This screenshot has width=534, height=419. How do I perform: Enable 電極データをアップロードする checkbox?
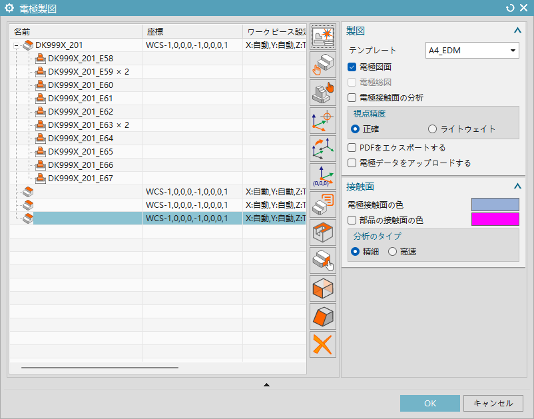click(x=352, y=163)
